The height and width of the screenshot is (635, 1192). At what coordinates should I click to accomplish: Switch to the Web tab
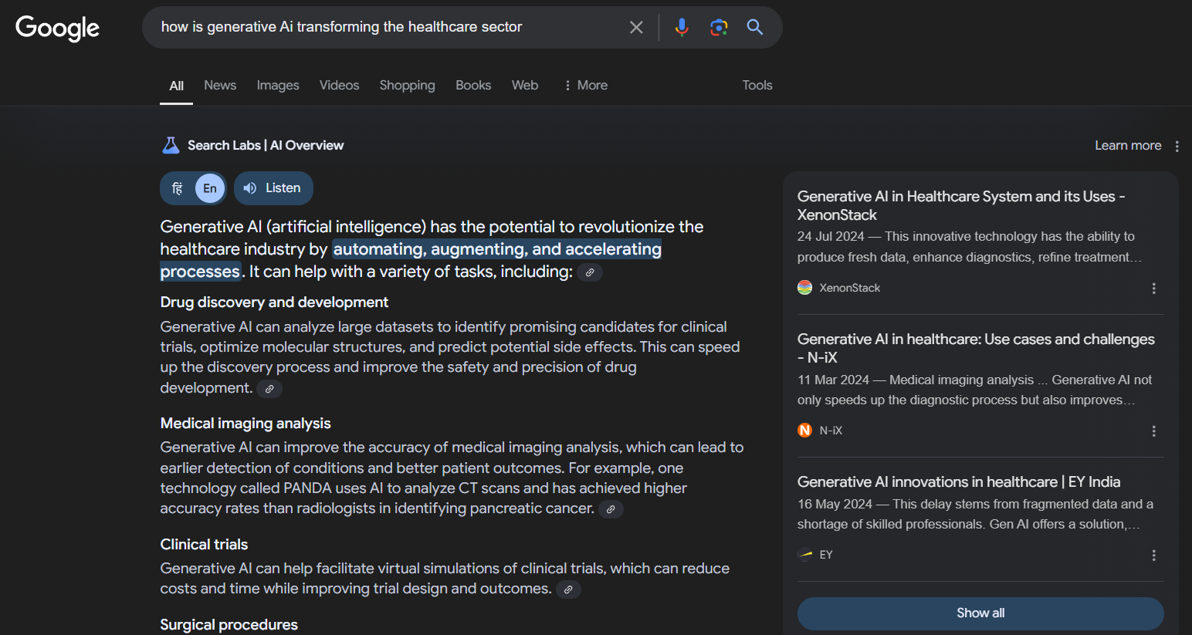[x=525, y=86]
